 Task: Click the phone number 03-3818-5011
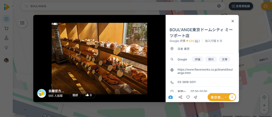click(186, 82)
